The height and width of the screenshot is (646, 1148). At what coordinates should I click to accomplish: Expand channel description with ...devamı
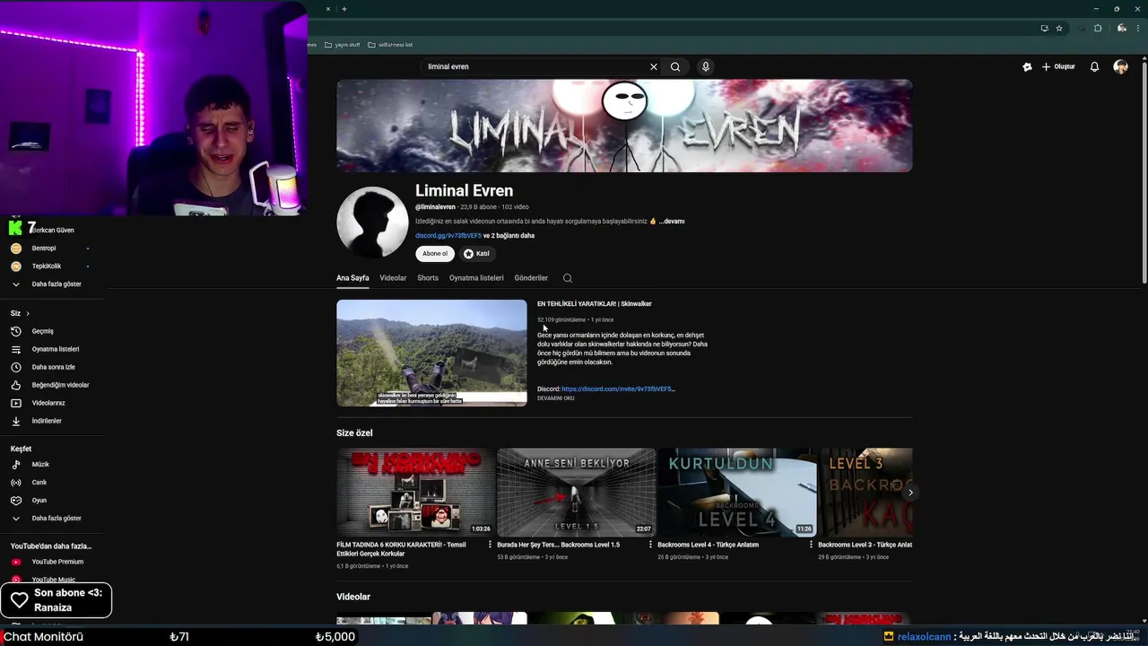672,221
